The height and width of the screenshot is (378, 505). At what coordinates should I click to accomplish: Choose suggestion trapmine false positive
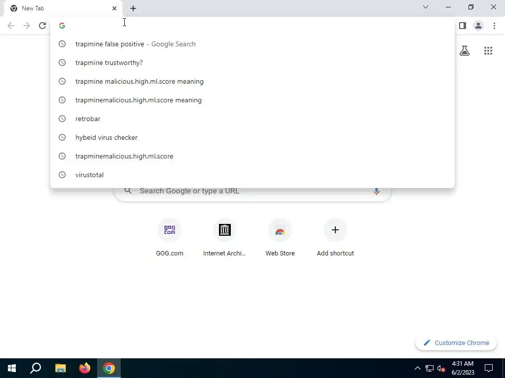[x=252, y=44]
